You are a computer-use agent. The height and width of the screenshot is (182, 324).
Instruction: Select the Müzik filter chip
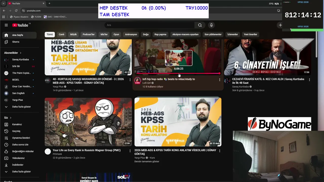73,34
